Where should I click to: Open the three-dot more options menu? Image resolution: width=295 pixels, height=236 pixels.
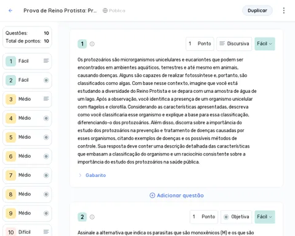284,10
